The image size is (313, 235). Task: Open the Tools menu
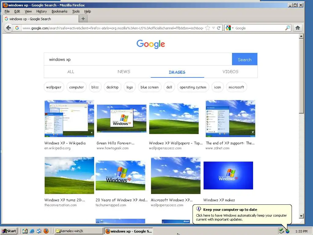coord(76,11)
